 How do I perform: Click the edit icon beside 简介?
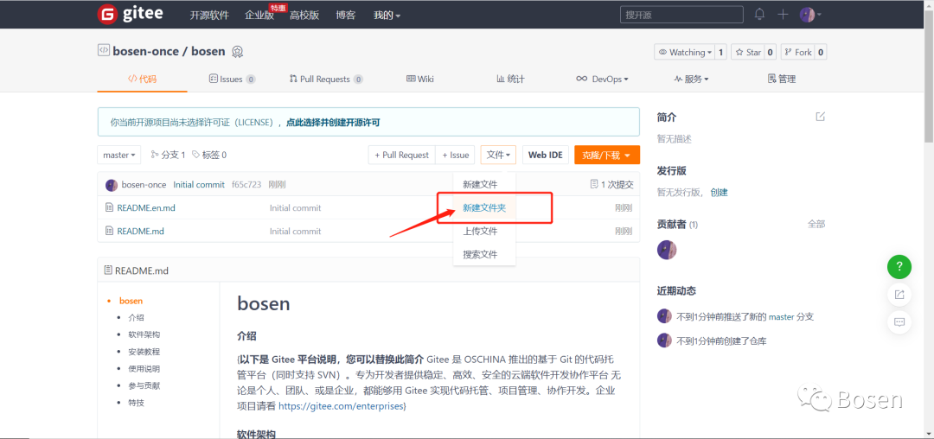pyautogui.click(x=820, y=117)
